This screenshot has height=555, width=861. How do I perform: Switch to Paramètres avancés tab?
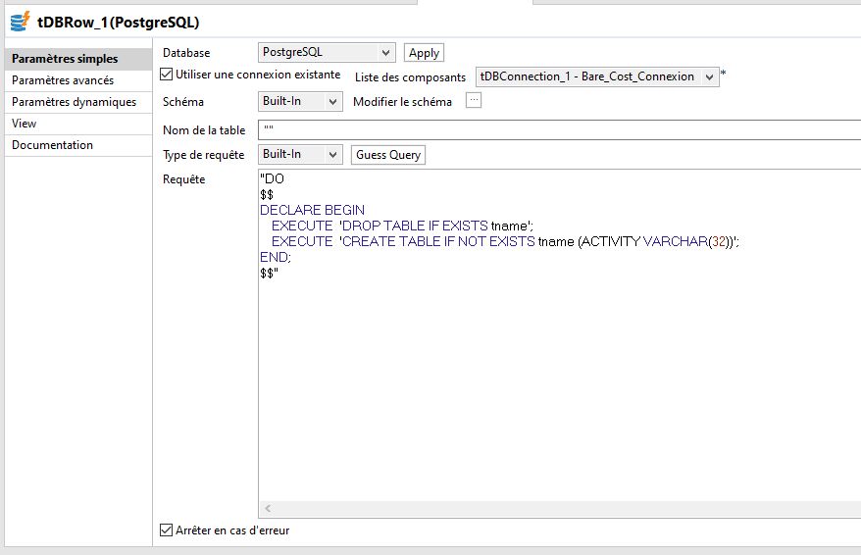(78, 80)
